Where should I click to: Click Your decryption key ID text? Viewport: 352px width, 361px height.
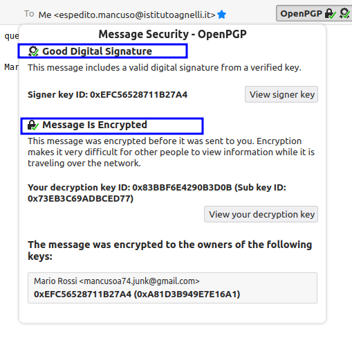[157, 193]
